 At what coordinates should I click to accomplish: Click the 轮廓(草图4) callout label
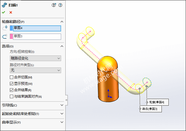[158, 102]
